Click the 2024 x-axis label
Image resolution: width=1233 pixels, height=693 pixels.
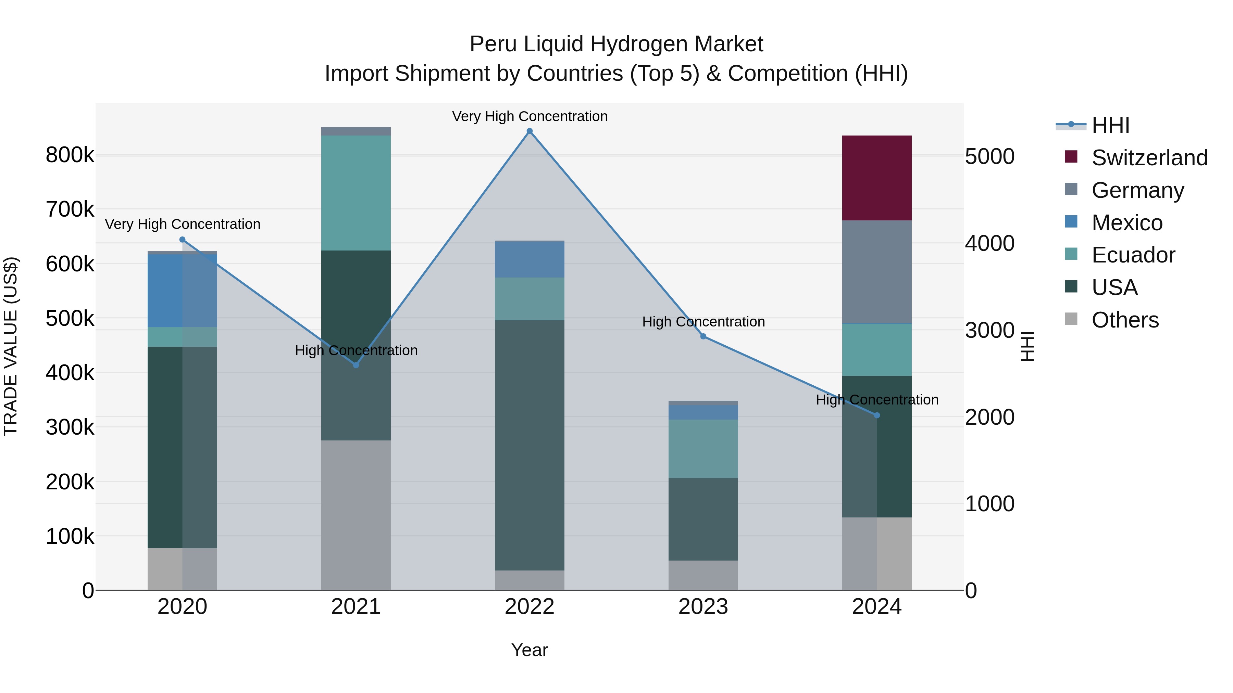(877, 607)
